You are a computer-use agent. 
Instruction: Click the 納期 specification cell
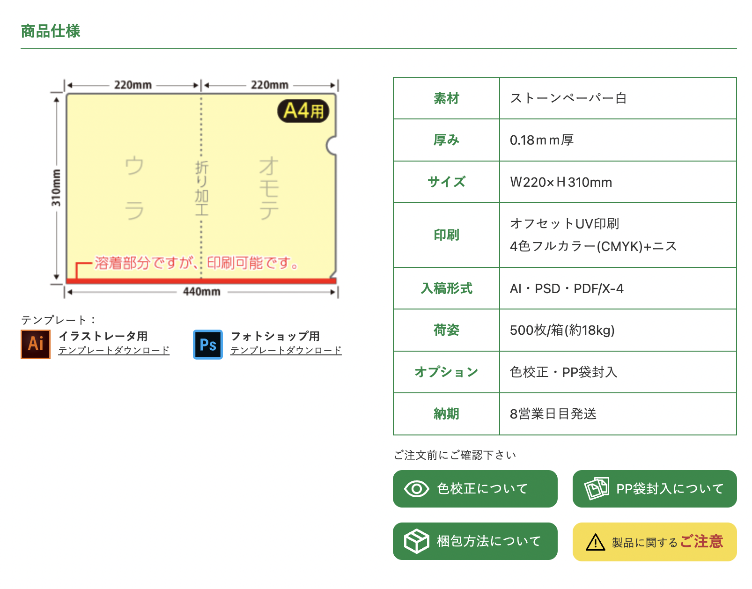(446, 413)
